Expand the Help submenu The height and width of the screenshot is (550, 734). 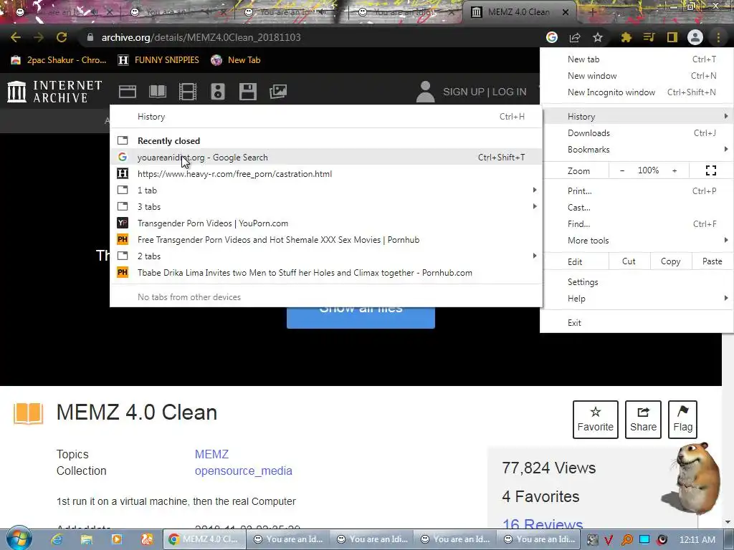637,299
